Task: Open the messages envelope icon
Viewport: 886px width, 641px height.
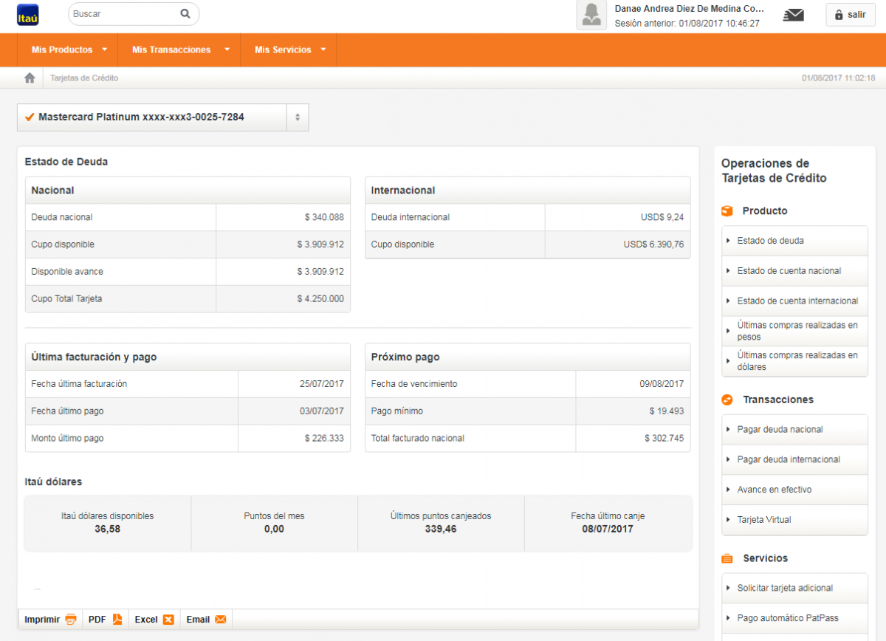Action: (x=794, y=15)
